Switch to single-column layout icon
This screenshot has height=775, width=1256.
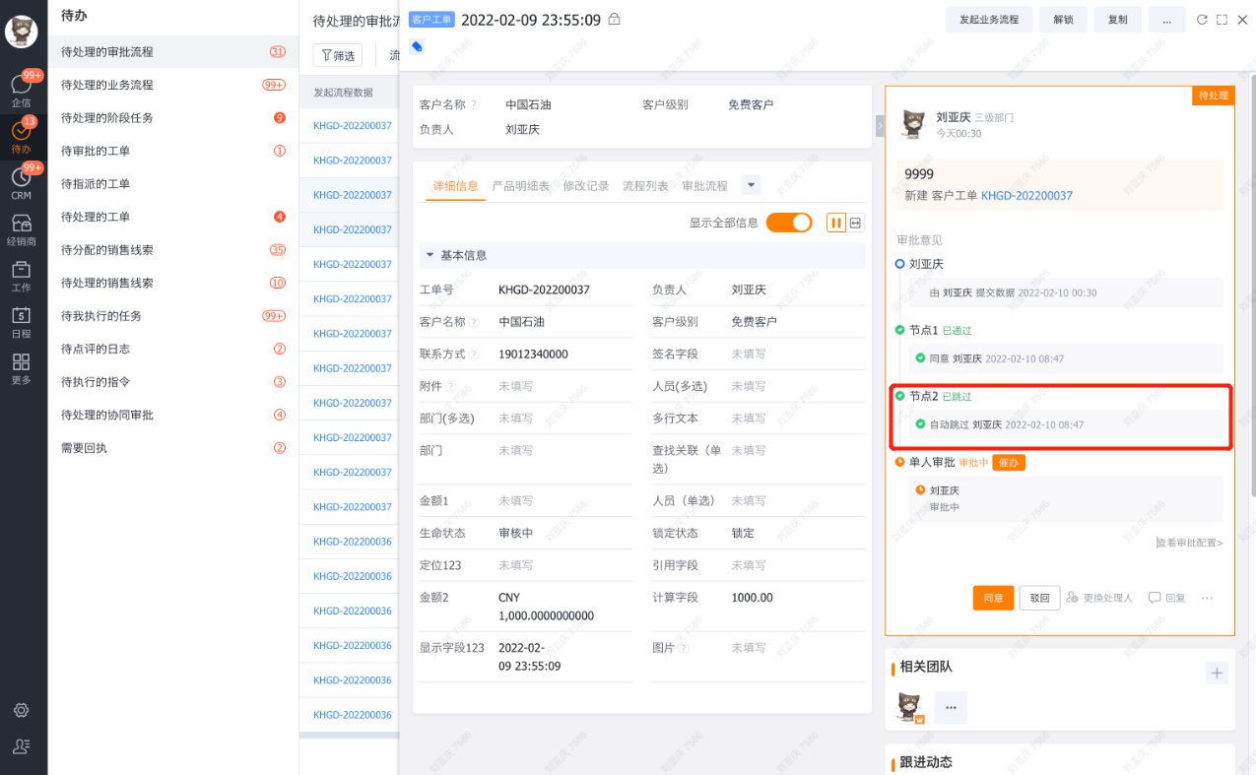point(856,223)
